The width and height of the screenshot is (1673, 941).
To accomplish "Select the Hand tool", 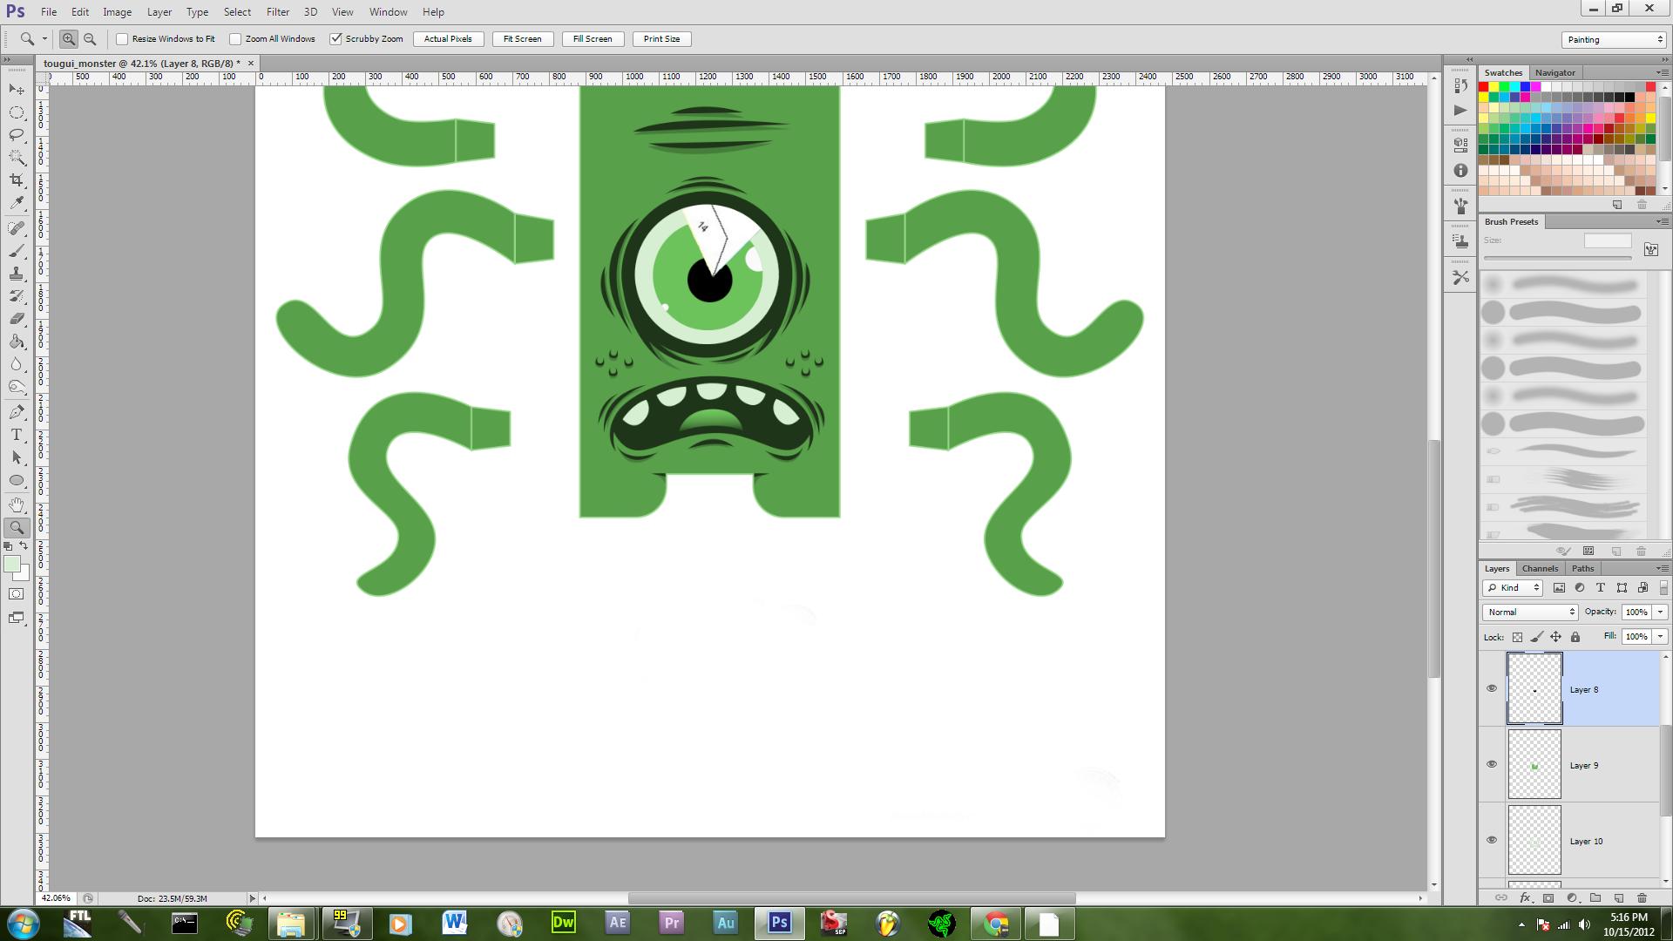I will click(x=17, y=505).
